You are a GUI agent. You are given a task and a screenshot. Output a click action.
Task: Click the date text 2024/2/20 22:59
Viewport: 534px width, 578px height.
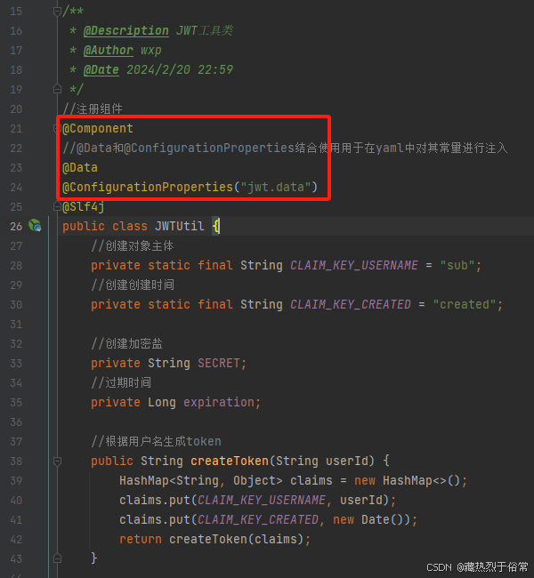(x=180, y=69)
